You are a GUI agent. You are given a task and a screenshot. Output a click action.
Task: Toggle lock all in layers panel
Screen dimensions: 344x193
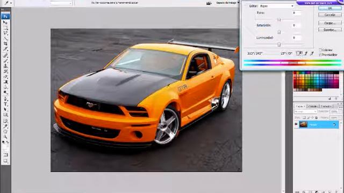coord(317,118)
